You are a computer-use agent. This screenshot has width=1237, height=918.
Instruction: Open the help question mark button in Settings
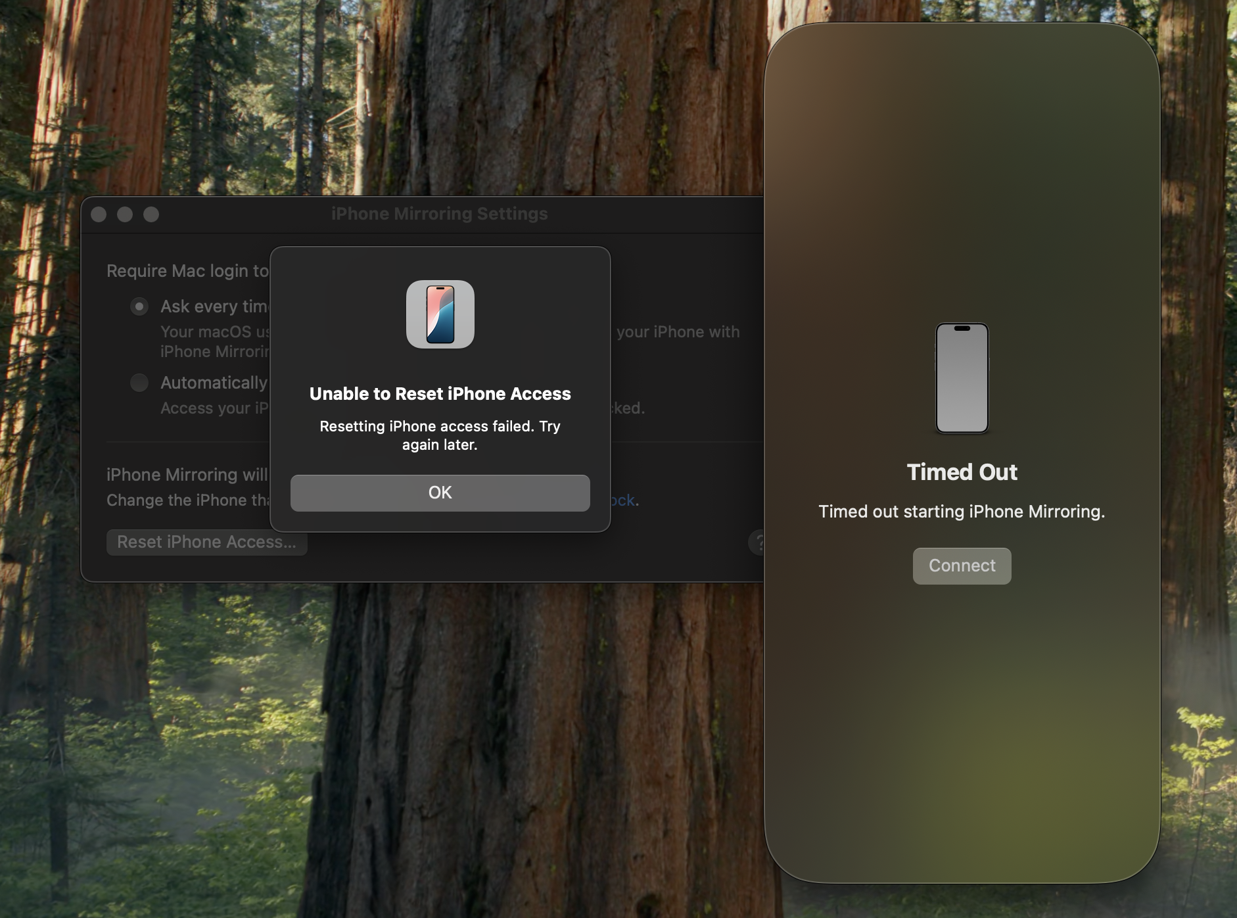757,543
